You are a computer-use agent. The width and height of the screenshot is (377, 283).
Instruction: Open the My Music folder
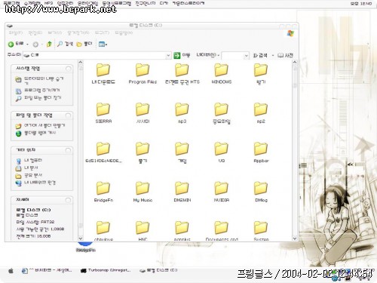(143, 192)
